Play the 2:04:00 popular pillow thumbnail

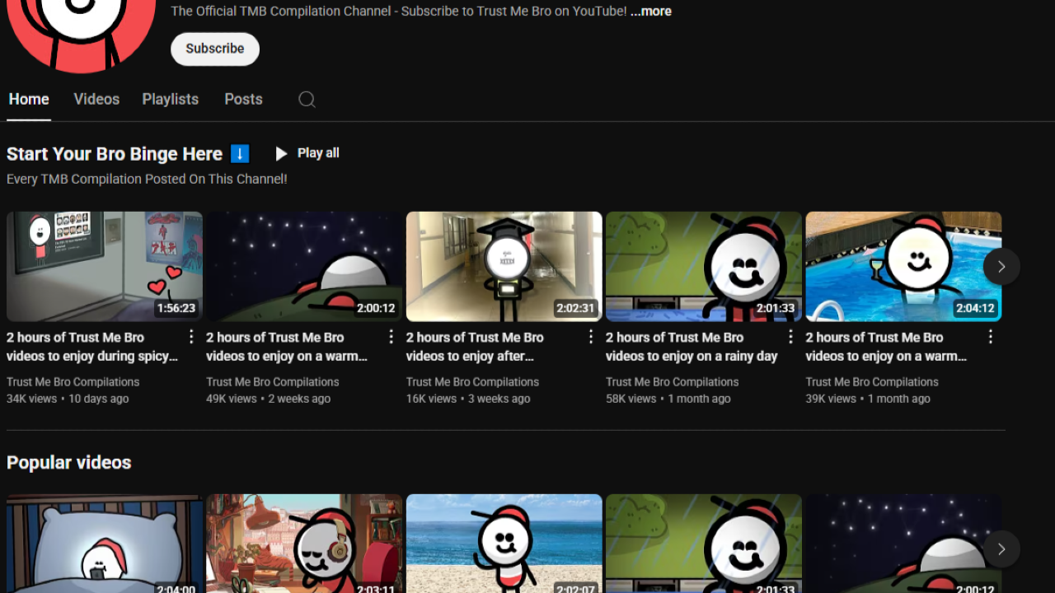[x=105, y=544]
